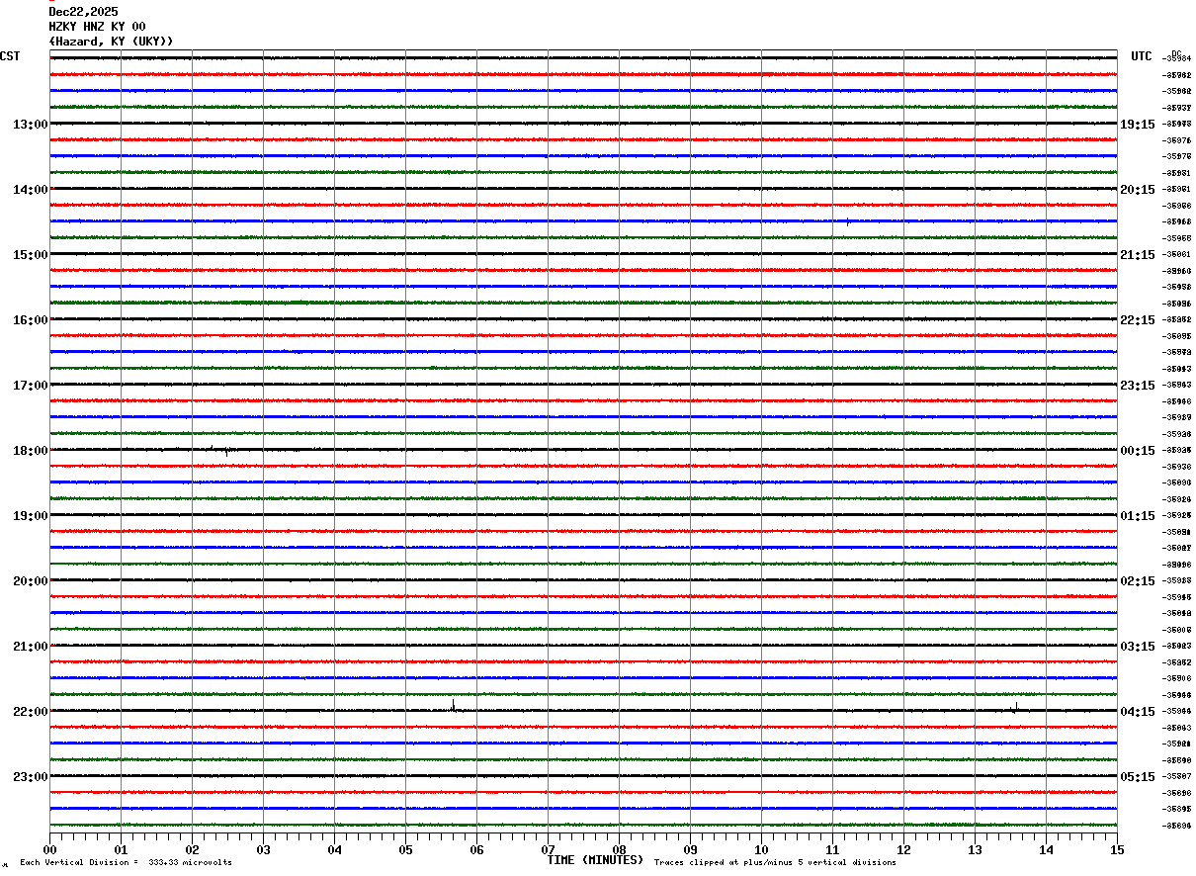Select the 23:00 CST row label
The image size is (1196, 876).
tap(30, 777)
